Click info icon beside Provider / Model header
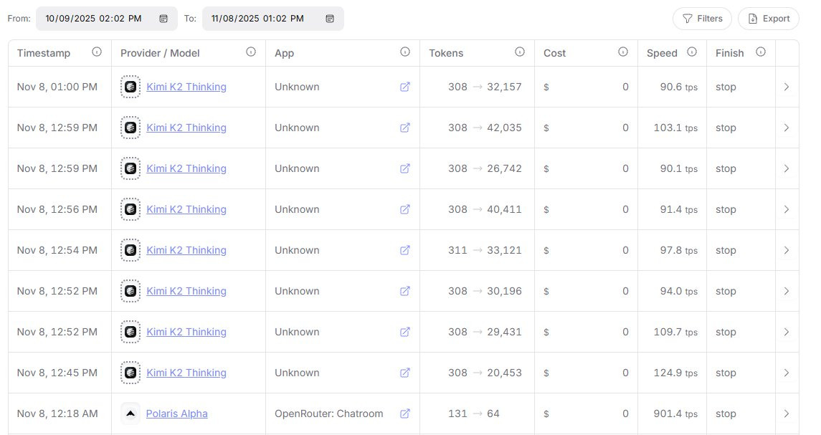Screen dimensions: 821x435 (x=251, y=52)
